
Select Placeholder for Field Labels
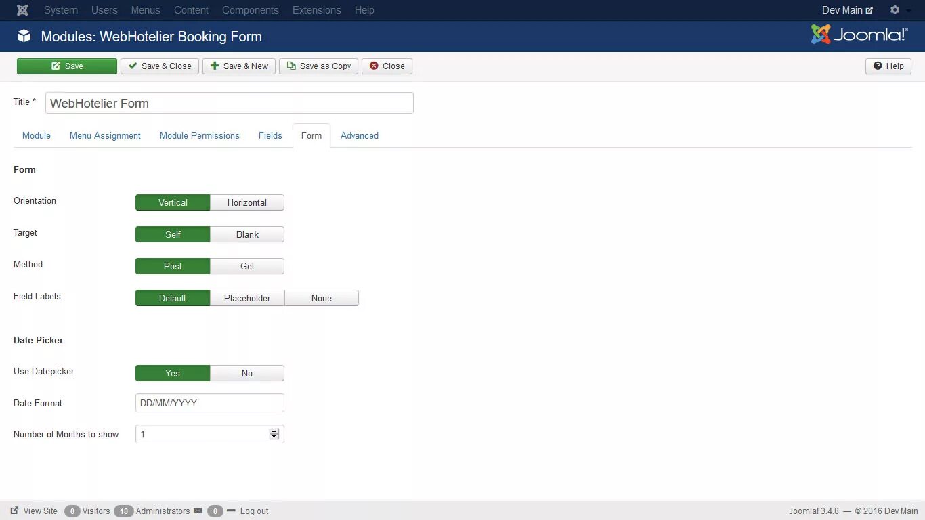(x=247, y=298)
